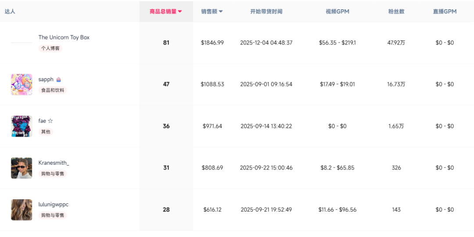Select total sales value 81
Viewport: 474px width, 237px height.
(x=166, y=43)
